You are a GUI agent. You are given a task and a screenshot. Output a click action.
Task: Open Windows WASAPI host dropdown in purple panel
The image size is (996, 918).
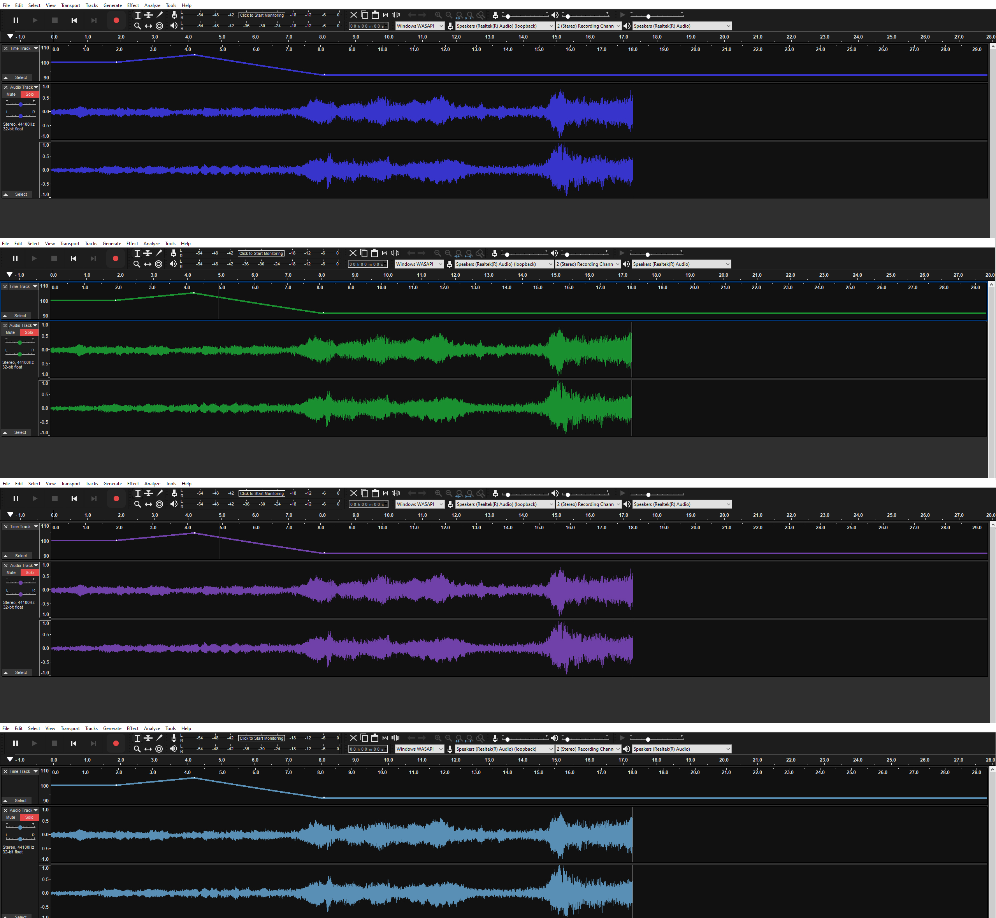tap(420, 504)
